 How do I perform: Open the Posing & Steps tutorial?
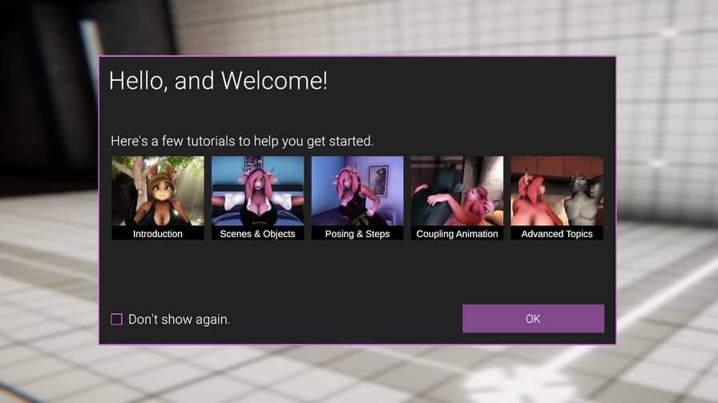(x=357, y=198)
